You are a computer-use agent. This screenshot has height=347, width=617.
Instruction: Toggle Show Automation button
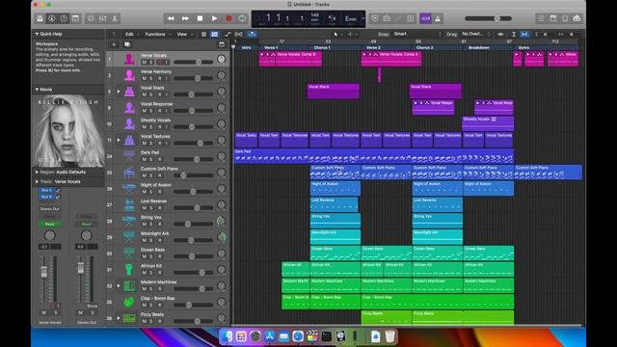click(x=228, y=35)
